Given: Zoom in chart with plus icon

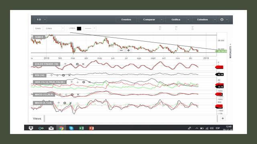Looking at the screenshot, I should (128, 50).
